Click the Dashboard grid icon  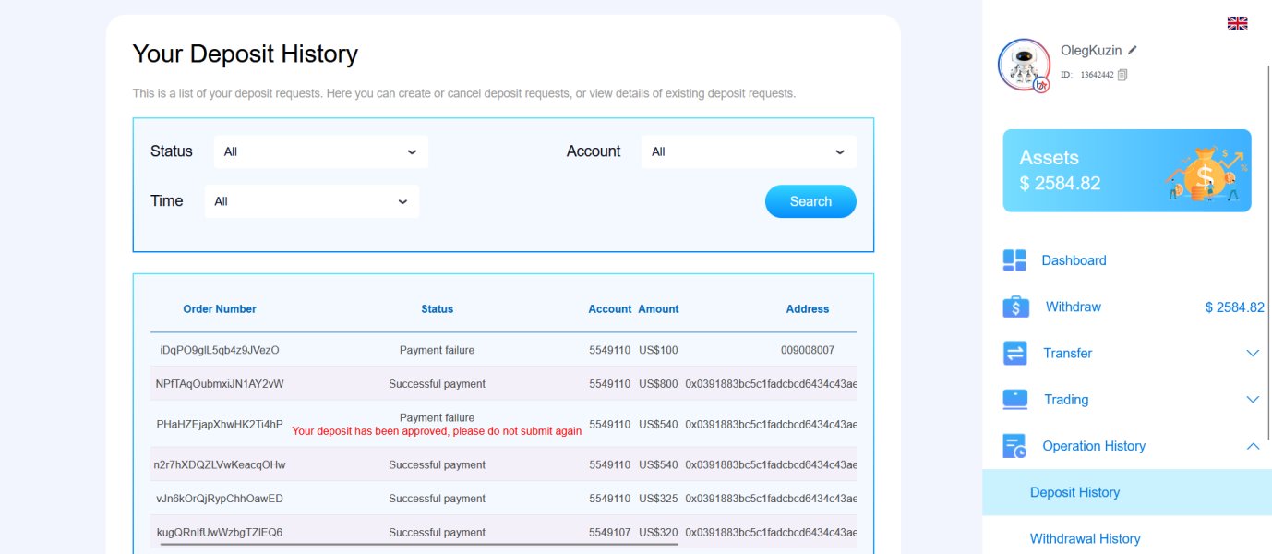click(1014, 260)
